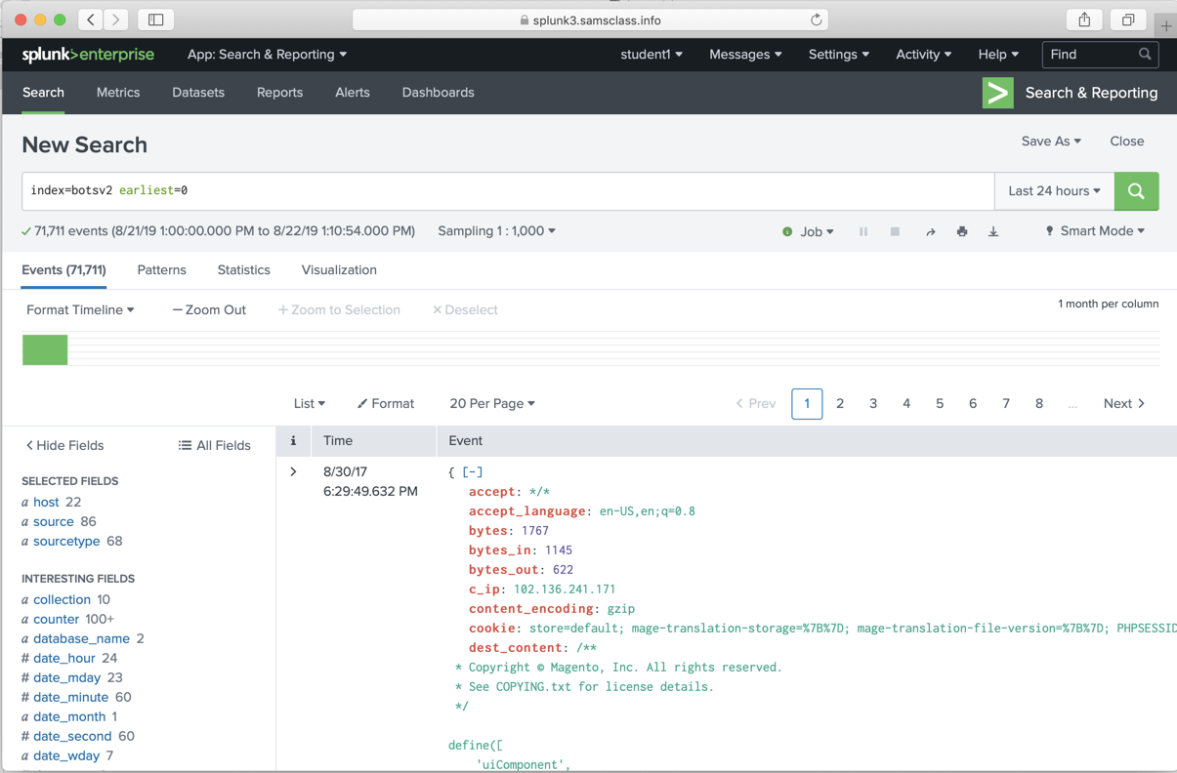Change the 20 Per Page setting
The height and width of the screenshot is (773, 1177).
pyautogui.click(x=492, y=404)
